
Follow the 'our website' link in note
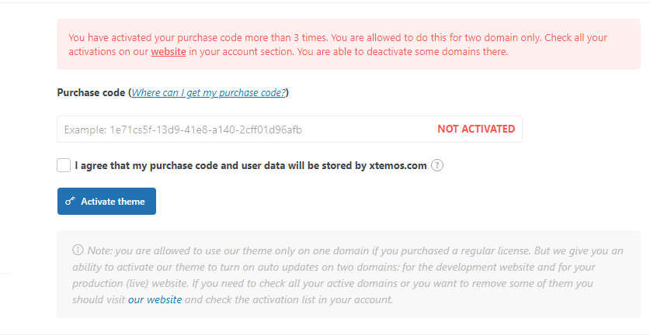tap(155, 299)
